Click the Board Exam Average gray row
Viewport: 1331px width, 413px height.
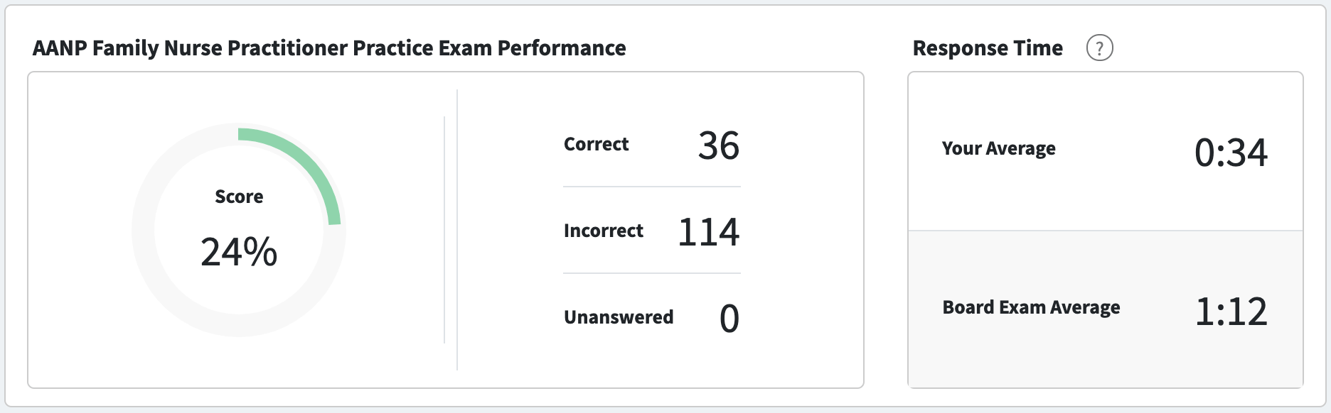pos(1106,309)
